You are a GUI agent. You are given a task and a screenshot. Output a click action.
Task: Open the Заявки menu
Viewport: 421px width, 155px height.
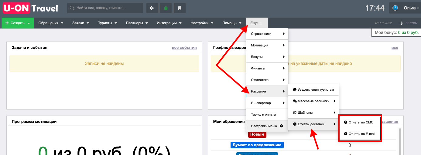(x=80, y=23)
